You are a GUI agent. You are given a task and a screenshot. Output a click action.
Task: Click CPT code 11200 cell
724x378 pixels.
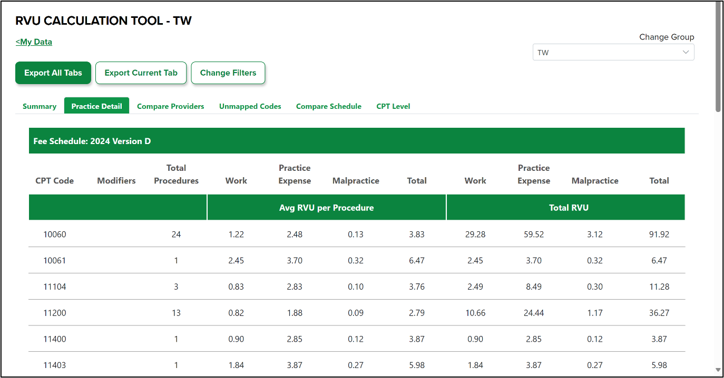pyautogui.click(x=54, y=313)
